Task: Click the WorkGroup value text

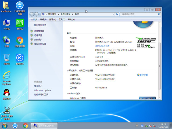Action: (101, 88)
